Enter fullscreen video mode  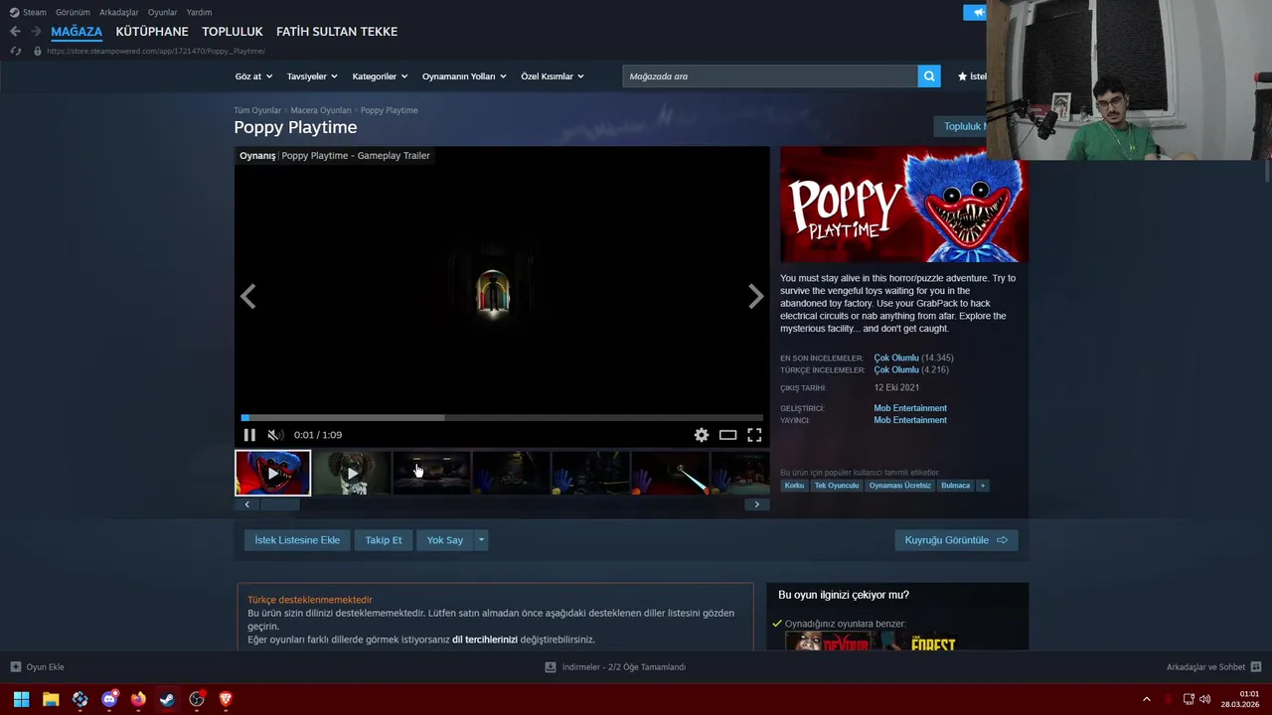click(x=754, y=435)
